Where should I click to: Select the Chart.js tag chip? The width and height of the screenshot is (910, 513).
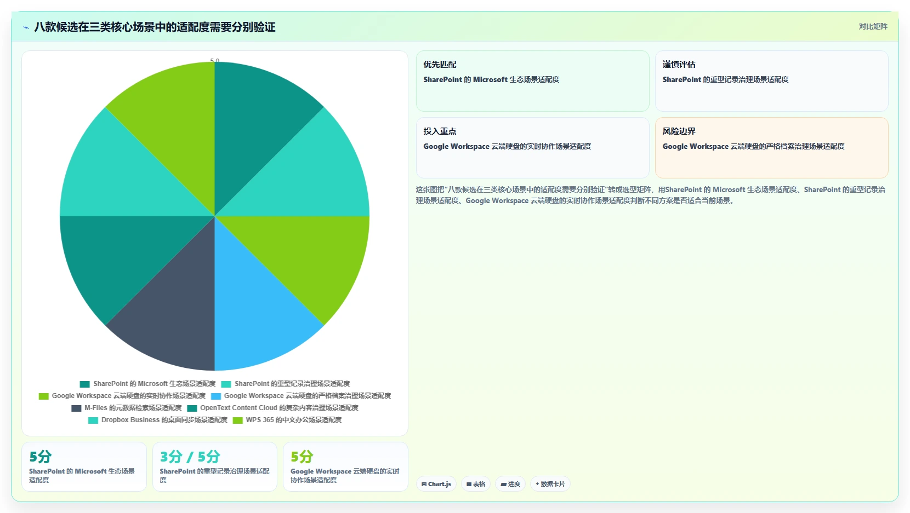tap(436, 484)
